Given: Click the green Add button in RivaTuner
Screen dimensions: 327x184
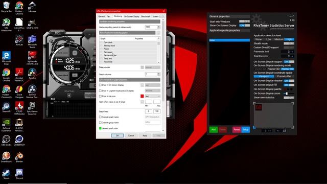Looking at the screenshot, I should 214,129.
